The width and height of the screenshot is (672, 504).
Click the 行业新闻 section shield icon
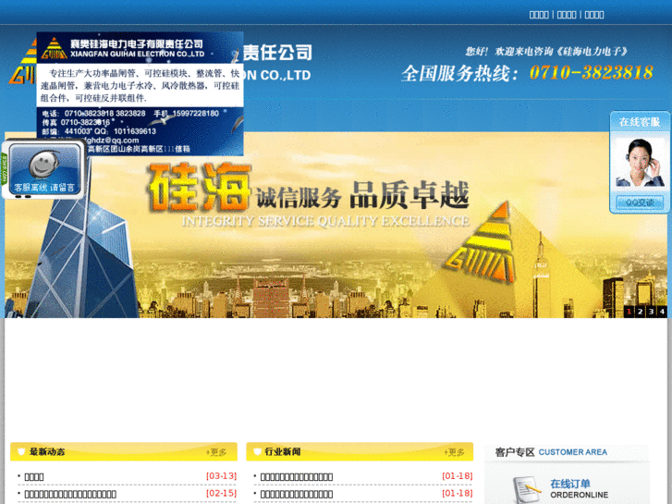click(x=258, y=451)
